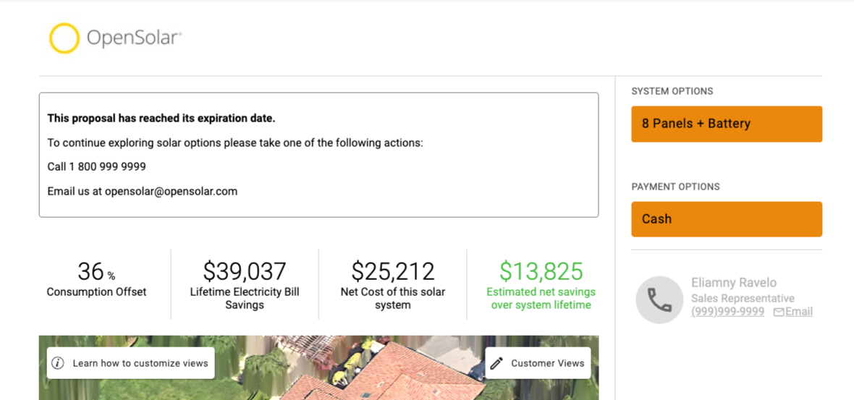The image size is (854, 400).
Task: Click the OpenSolar yellow circle logo
Action: [64, 38]
